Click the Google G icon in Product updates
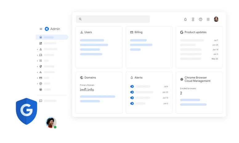The height and width of the screenshot is (143, 239). pyautogui.click(x=181, y=32)
